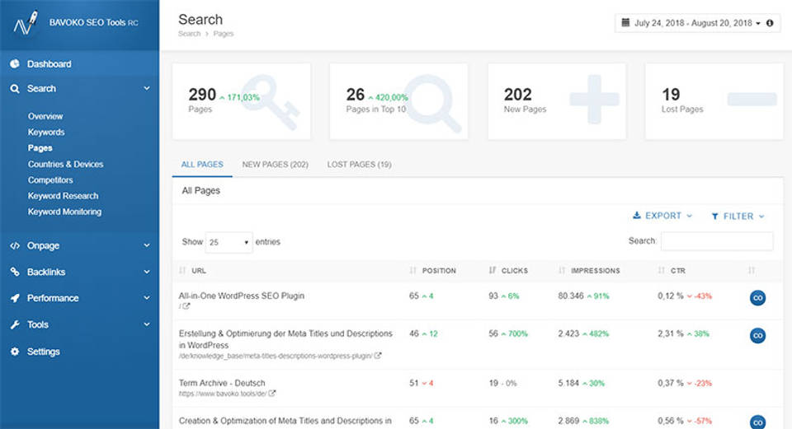Open the Filter options button
This screenshot has width=792, height=429.
(738, 217)
